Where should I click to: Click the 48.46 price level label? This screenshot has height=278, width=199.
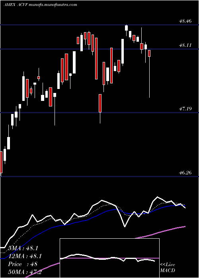point(185,21)
